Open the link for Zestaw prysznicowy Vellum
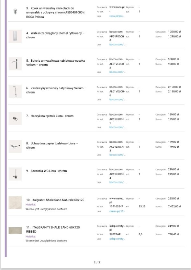This screenshot has height=270, width=191. [x=117, y=100]
